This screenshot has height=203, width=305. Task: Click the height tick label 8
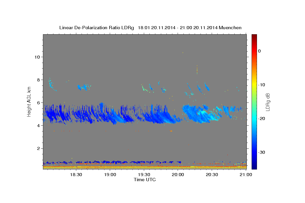point(39,80)
